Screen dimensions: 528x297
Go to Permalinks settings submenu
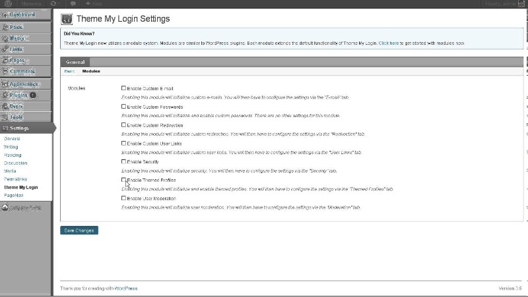tap(15, 179)
